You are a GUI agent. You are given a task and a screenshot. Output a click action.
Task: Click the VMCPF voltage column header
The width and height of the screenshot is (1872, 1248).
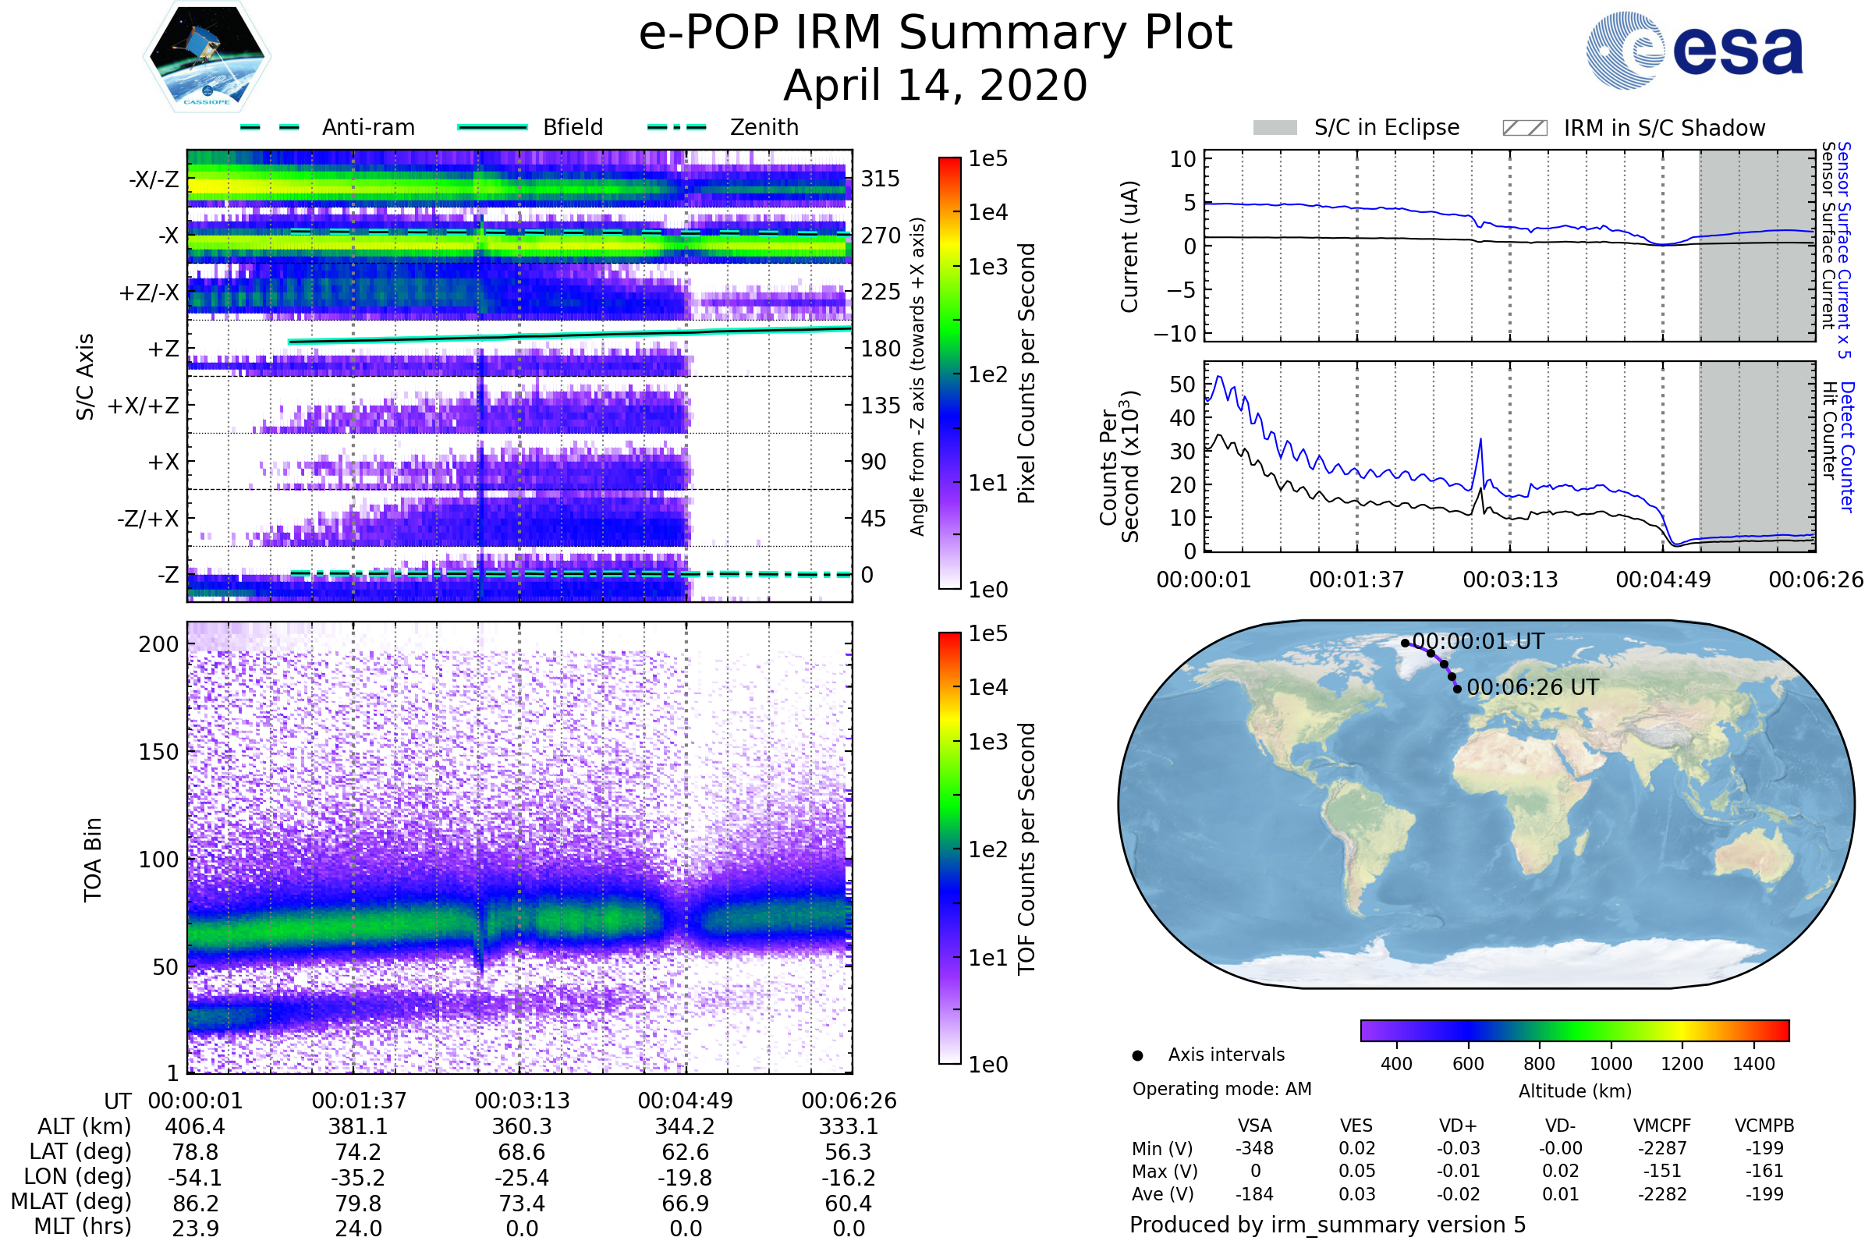1662,1126
